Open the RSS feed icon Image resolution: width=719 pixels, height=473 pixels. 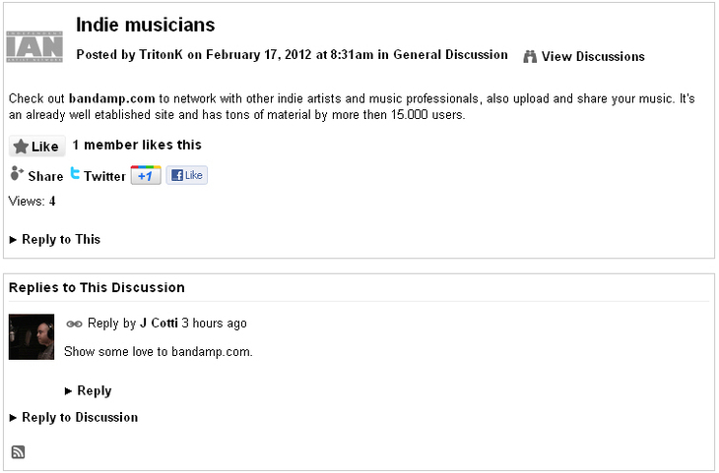click(x=18, y=452)
